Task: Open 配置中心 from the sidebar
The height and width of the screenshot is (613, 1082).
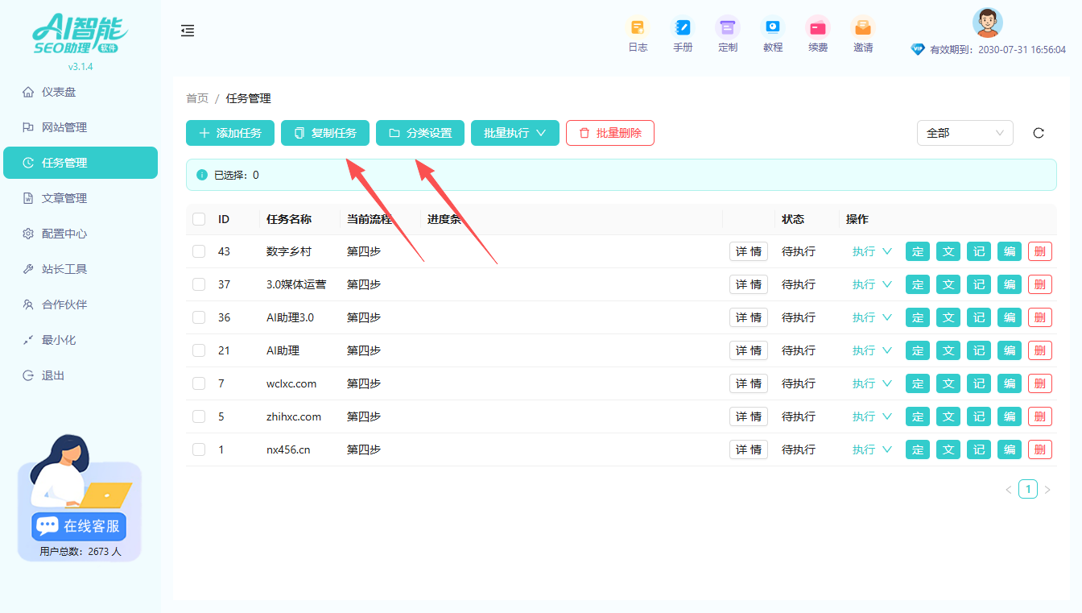Action: click(x=64, y=234)
